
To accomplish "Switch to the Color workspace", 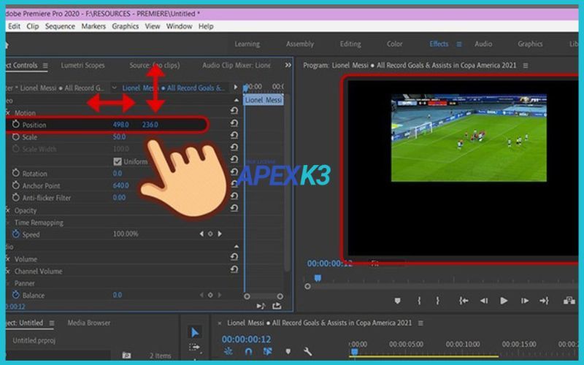I will 394,44.
